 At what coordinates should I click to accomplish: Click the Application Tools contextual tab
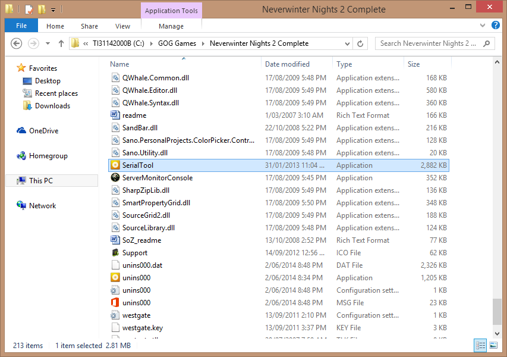tap(171, 11)
